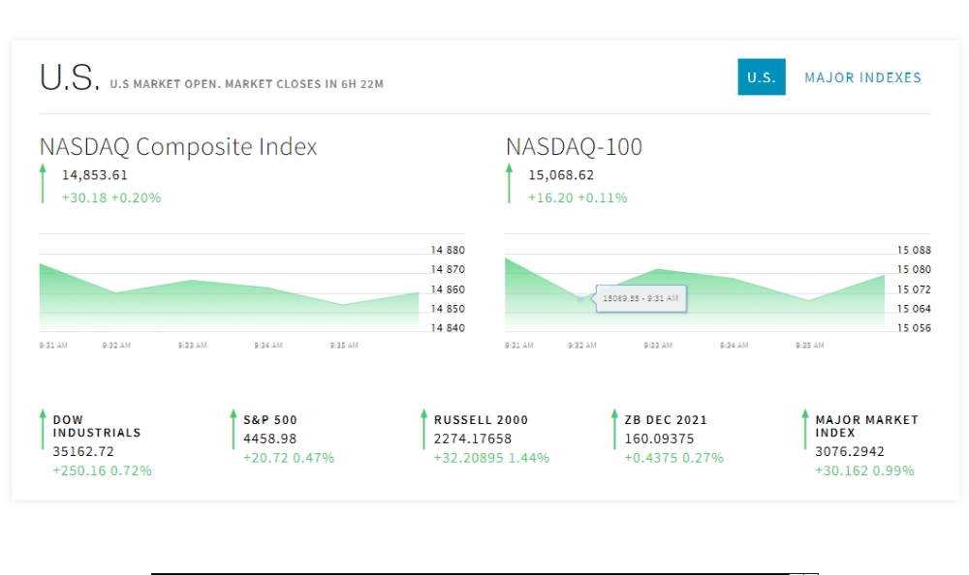The width and height of the screenshot is (969, 575).
Task: Click the Dow change +250.16 0.72%
Action: tap(102, 470)
